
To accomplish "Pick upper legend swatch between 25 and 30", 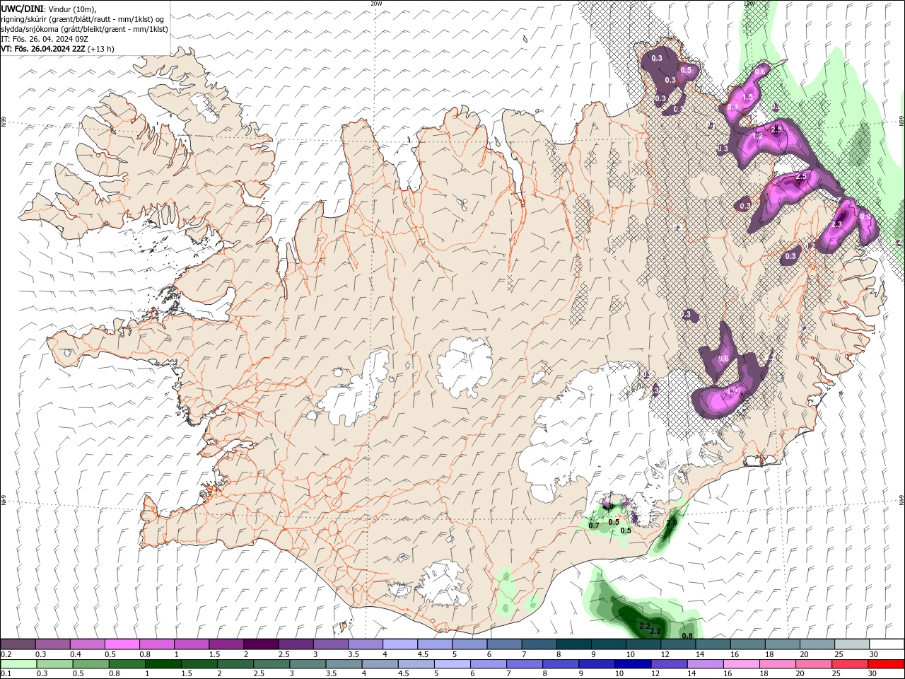I will [851, 644].
